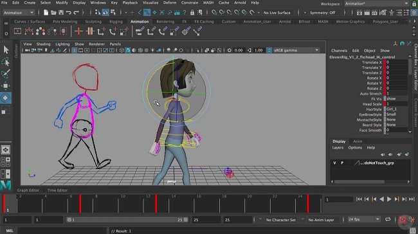
Task: Select the Paint Selection brush tool
Action: pyautogui.click(x=6, y=74)
